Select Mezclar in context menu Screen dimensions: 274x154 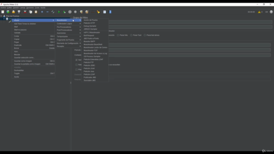(33, 54)
